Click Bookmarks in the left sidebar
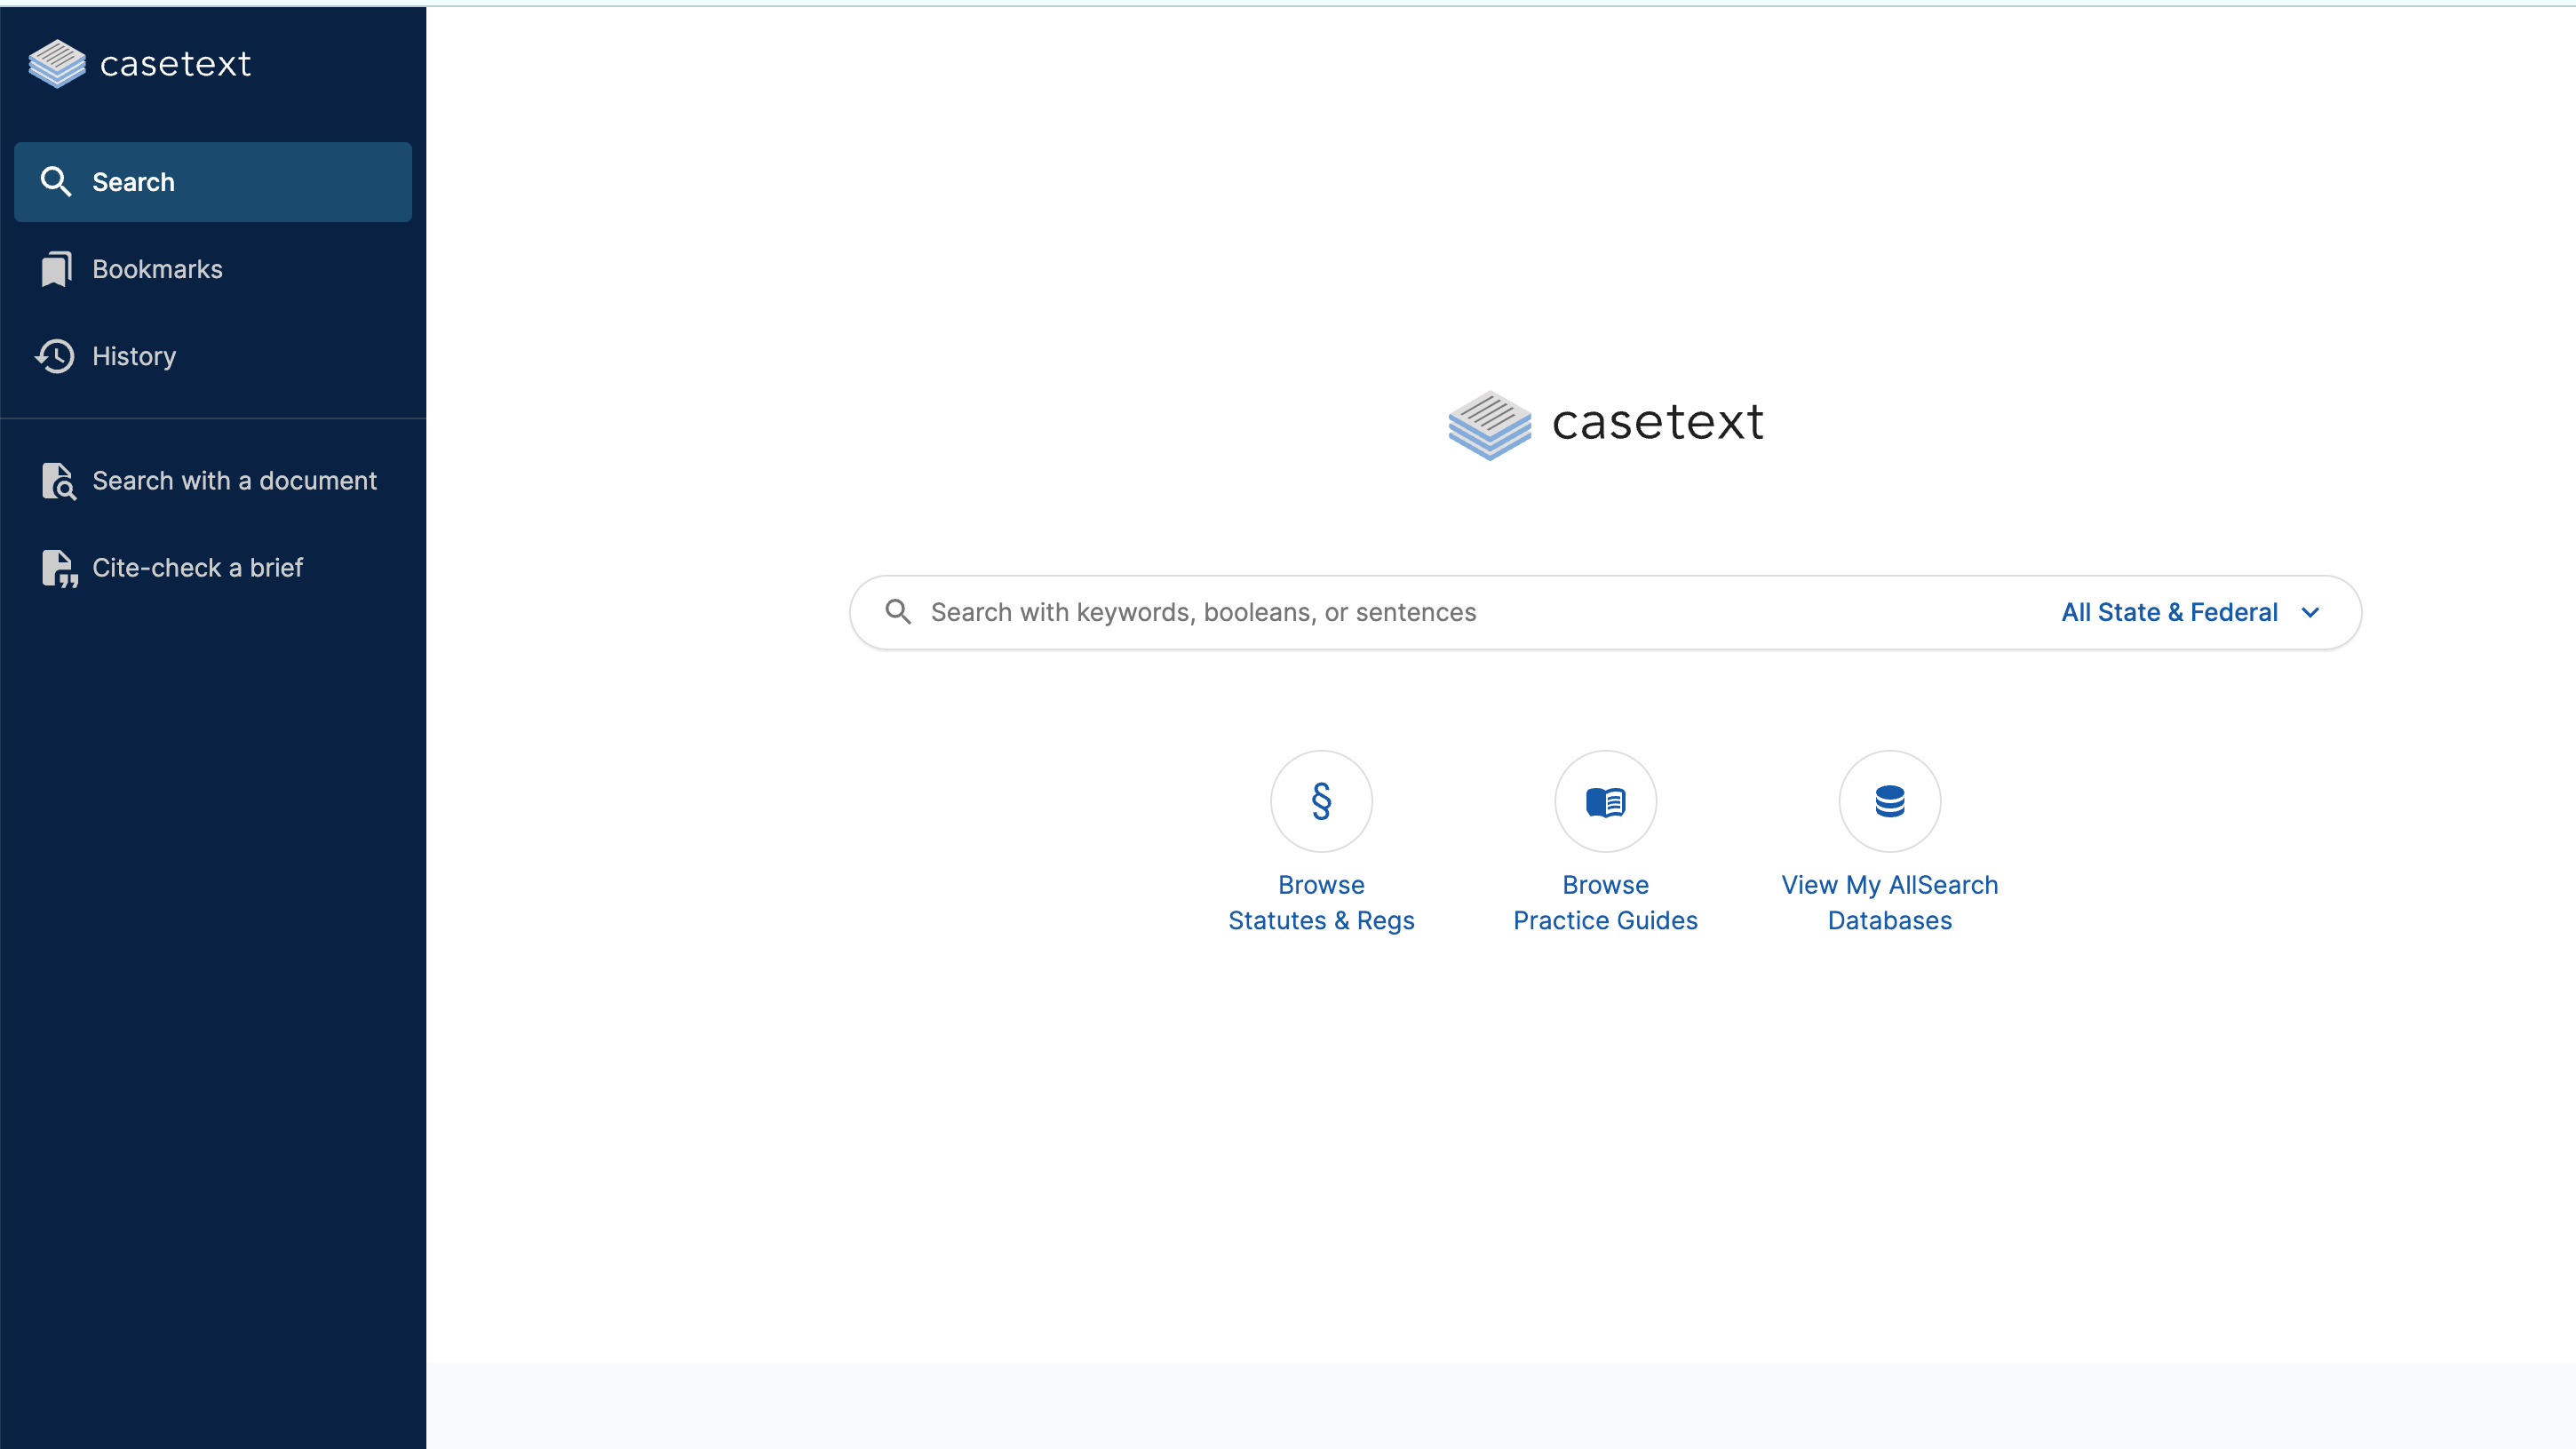This screenshot has width=2576, height=1449. pos(157,267)
